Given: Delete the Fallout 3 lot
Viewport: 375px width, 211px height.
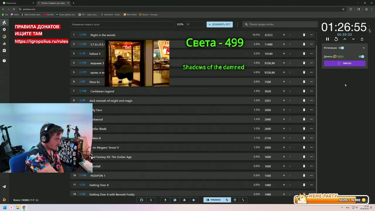Looking at the screenshot, I should click(x=304, y=54).
